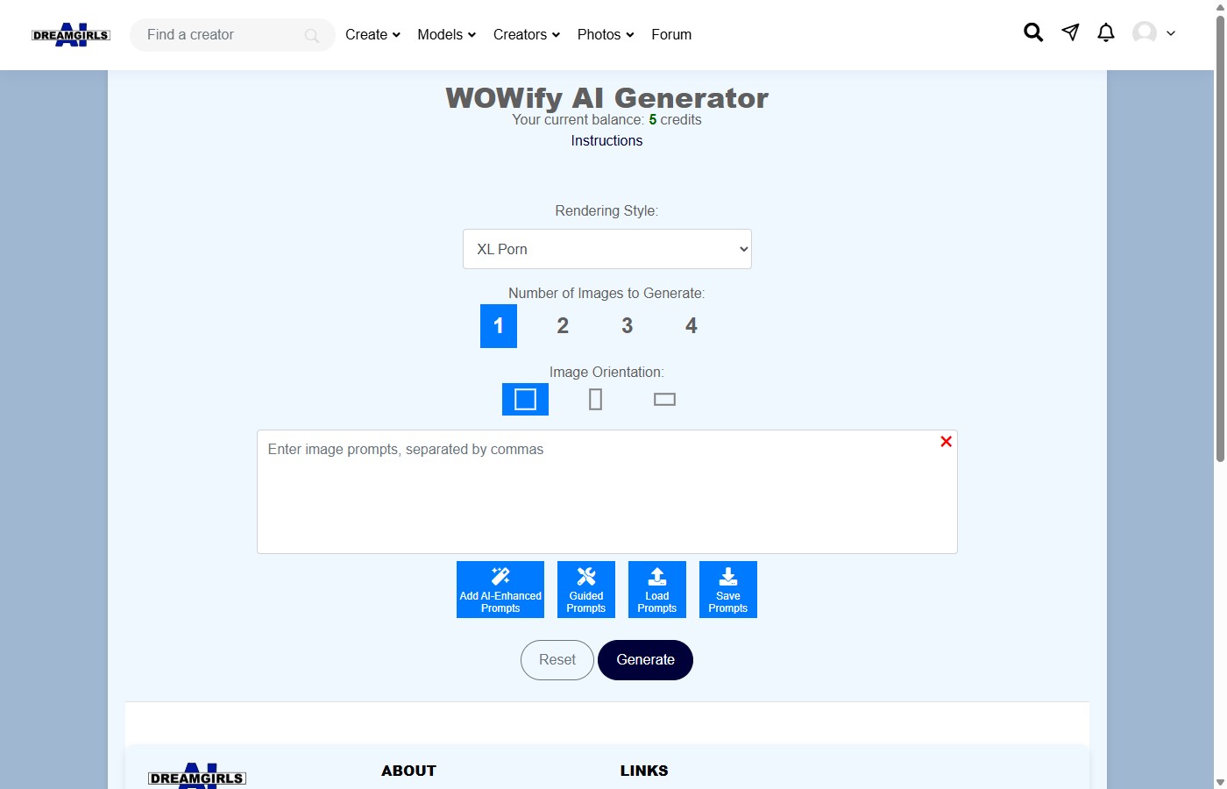This screenshot has width=1227, height=789.
Task: Open the Rendering Style dropdown
Action: (x=606, y=249)
